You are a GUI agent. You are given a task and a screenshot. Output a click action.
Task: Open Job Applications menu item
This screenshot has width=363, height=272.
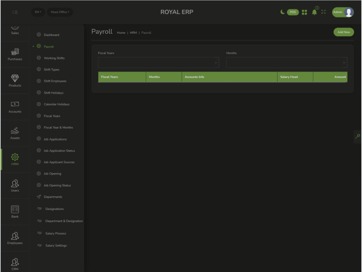(55, 140)
